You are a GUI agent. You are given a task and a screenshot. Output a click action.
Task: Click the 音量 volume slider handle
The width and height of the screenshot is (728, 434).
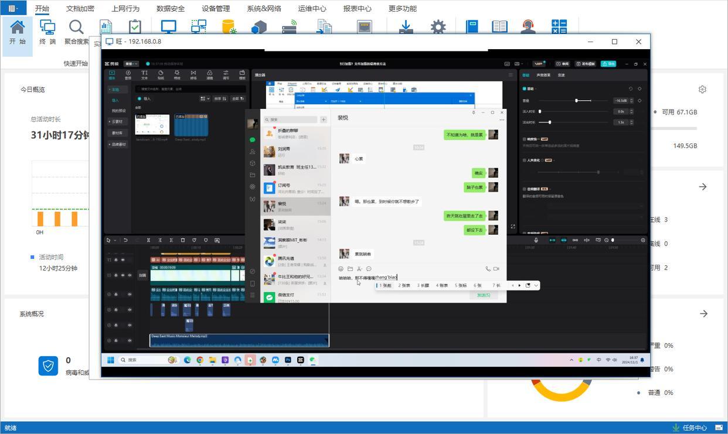pos(576,101)
